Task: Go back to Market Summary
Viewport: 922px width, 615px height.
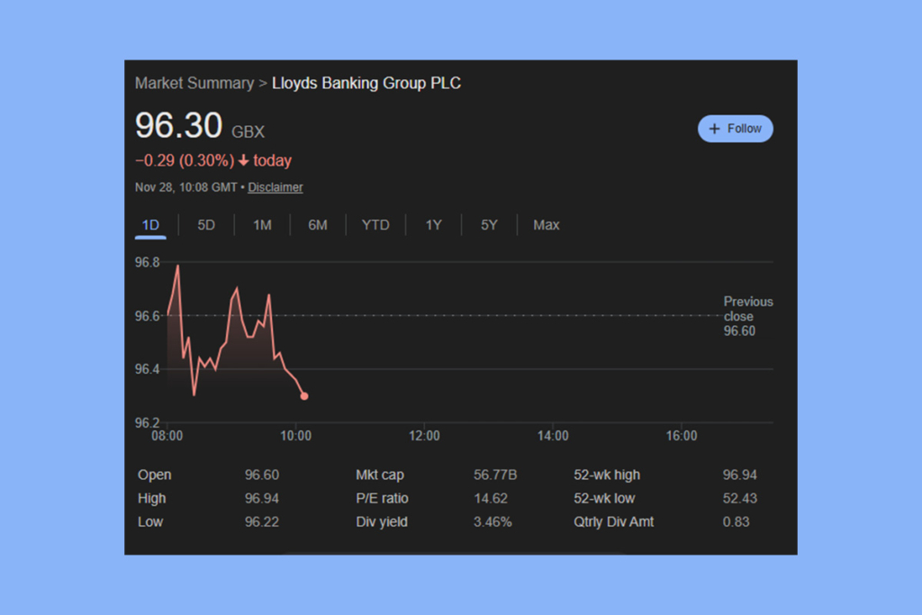Action: 194,83
